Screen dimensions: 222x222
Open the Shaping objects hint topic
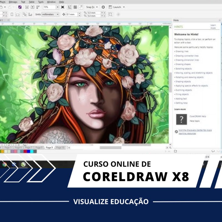click(x=183, y=82)
